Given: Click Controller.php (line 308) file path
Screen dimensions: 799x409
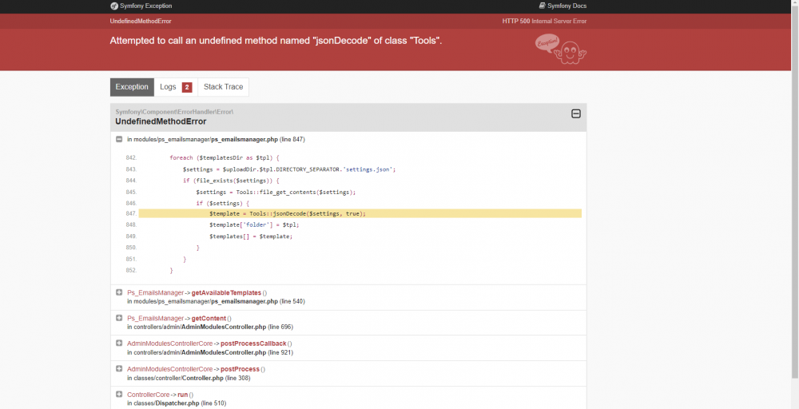Looking at the screenshot, I should point(189,378).
